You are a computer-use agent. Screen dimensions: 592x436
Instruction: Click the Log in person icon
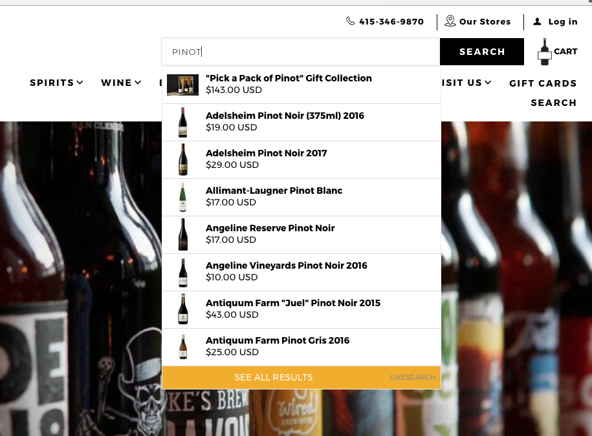(x=536, y=21)
